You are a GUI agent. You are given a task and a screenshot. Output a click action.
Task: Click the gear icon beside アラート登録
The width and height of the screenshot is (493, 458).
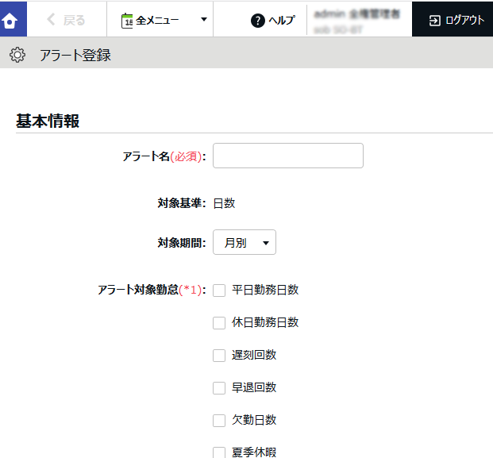[x=17, y=55]
